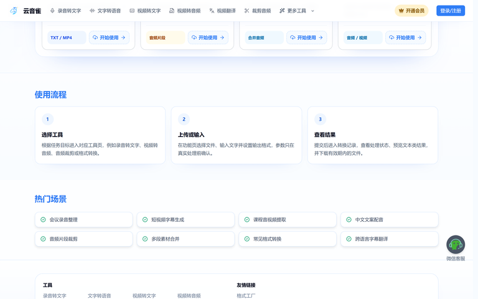Click the TXT / MP4 tag
This screenshot has height=299, width=478.
(x=67, y=37)
